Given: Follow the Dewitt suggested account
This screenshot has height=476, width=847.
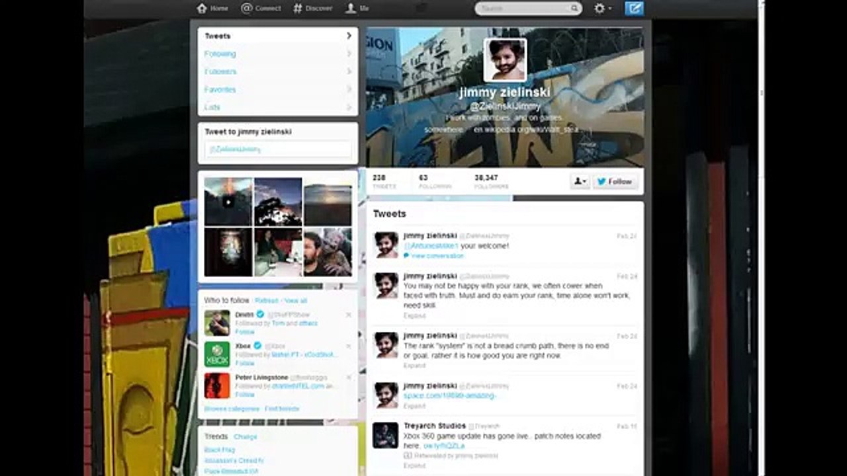Looking at the screenshot, I should click(245, 332).
